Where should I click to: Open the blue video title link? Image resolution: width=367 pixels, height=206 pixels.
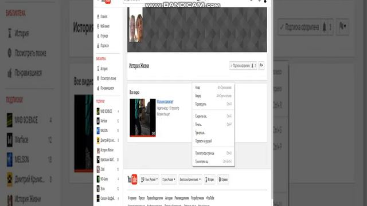click(x=165, y=102)
